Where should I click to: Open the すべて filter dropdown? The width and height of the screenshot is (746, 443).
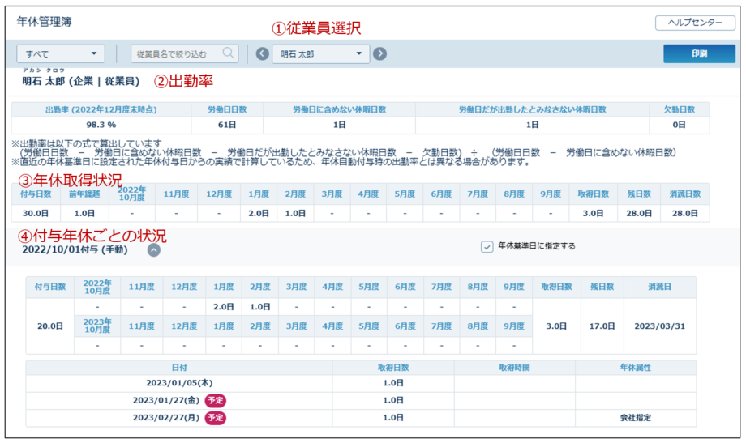pyautogui.click(x=61, y=54)
